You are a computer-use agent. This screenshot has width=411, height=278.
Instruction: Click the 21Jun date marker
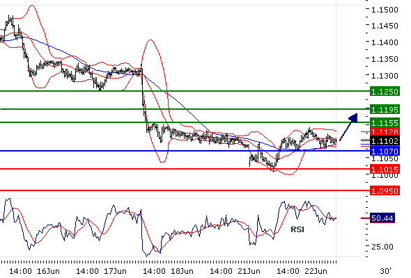(x=249, y=271)
